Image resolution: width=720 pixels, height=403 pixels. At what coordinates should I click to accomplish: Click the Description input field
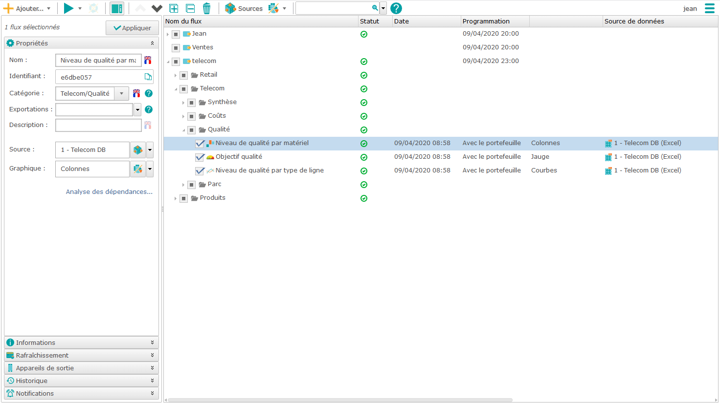pos(98,125)
